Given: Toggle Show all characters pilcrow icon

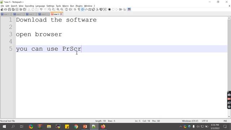Looking at the screenshot, I should coord(79,9).
